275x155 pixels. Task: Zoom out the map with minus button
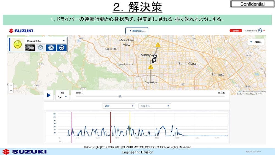[11, 91]
